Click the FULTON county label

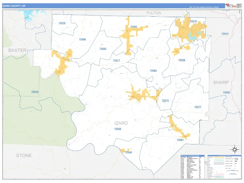[x=154, y=13]
